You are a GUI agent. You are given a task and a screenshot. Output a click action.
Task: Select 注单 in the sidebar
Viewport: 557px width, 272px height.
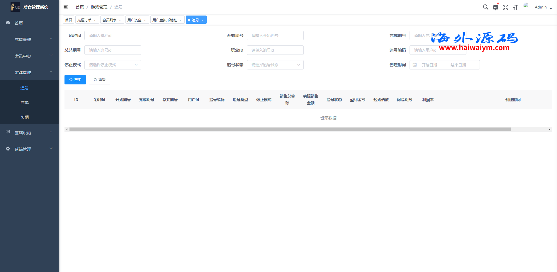(25, 103)
